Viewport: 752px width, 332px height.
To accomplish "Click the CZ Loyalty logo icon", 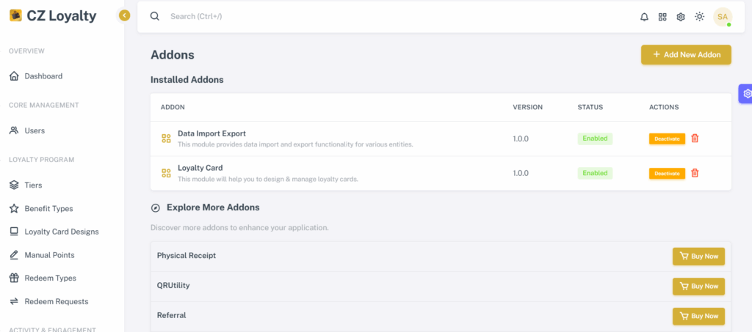I will click(x=16, y=16).
